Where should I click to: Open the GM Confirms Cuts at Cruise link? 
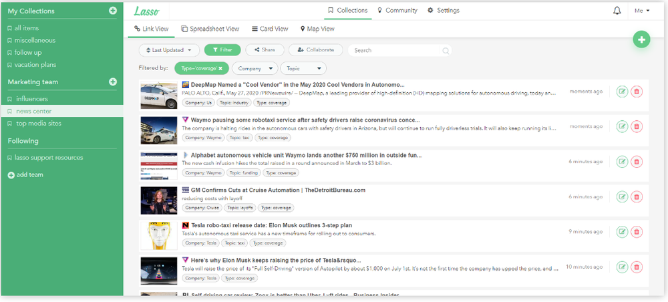(x=278, y=190)
